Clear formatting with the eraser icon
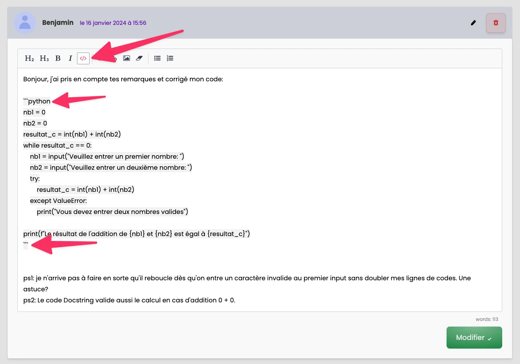This screenshot has height=364, width=520. coord(139,58)
